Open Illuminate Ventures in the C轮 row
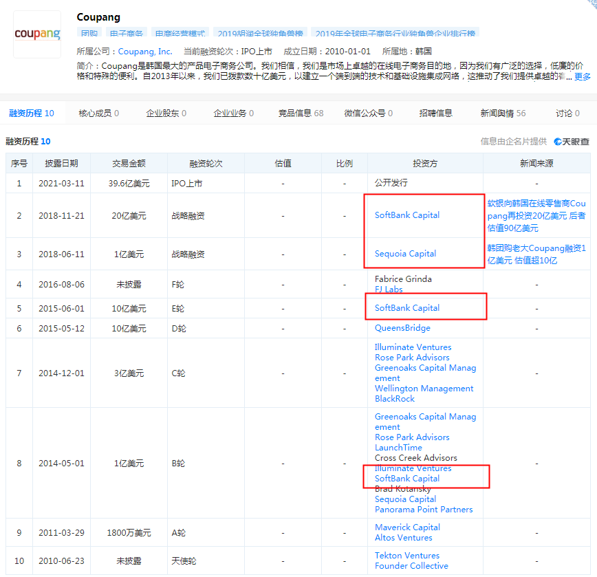 pyautogui.click(x=413, y=347)
